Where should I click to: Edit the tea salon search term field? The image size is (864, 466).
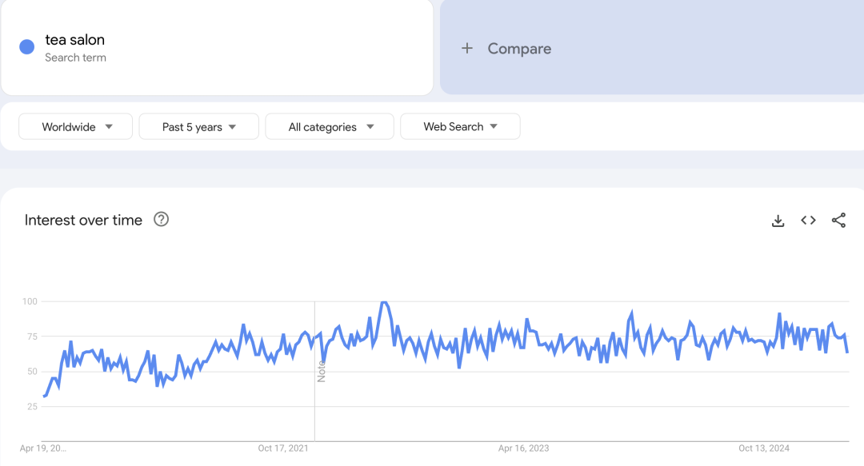217,47
